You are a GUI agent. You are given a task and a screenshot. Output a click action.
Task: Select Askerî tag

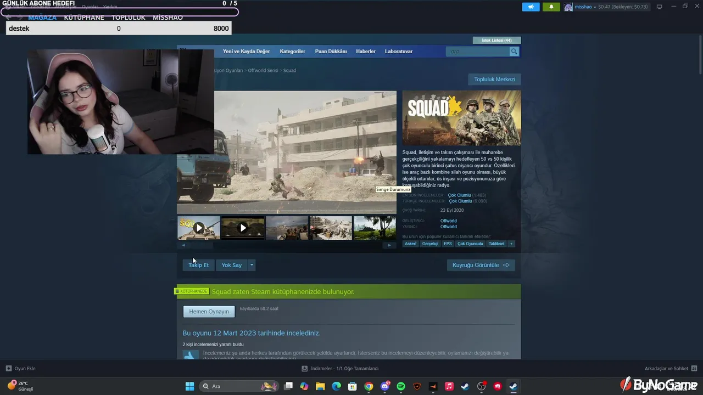coord(410,244)
